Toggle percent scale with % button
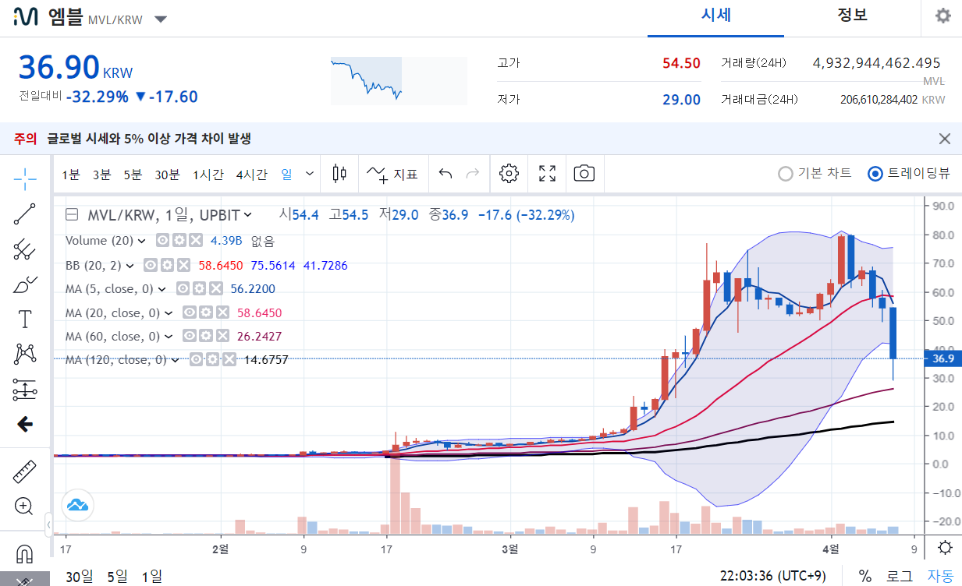 [x=865, y=577]
